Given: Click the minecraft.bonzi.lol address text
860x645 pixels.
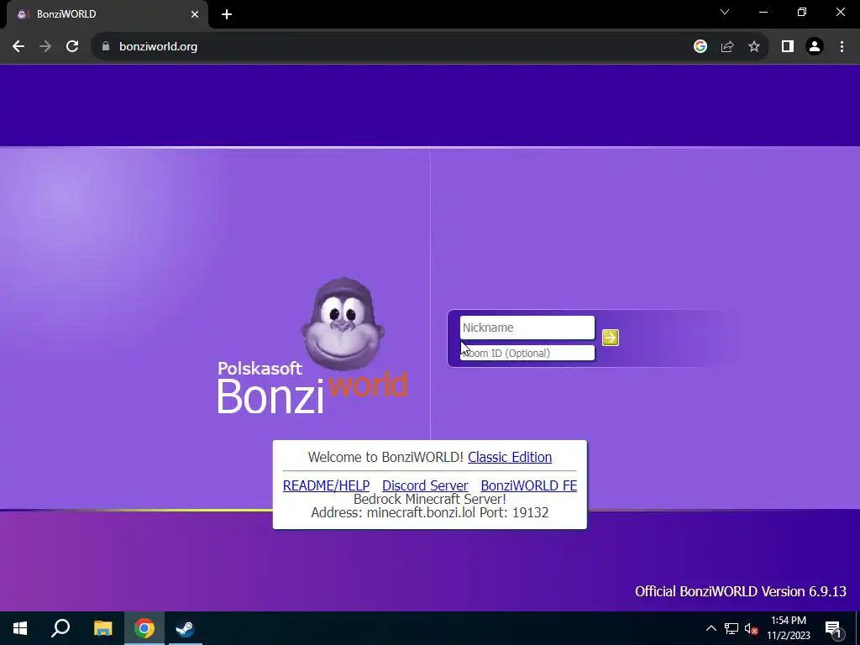Looking at the screenshot, I should 421,512.
